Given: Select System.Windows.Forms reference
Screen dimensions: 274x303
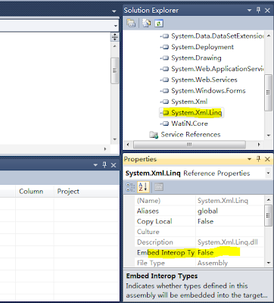Looking at the screenshot, I should [203, 91].
